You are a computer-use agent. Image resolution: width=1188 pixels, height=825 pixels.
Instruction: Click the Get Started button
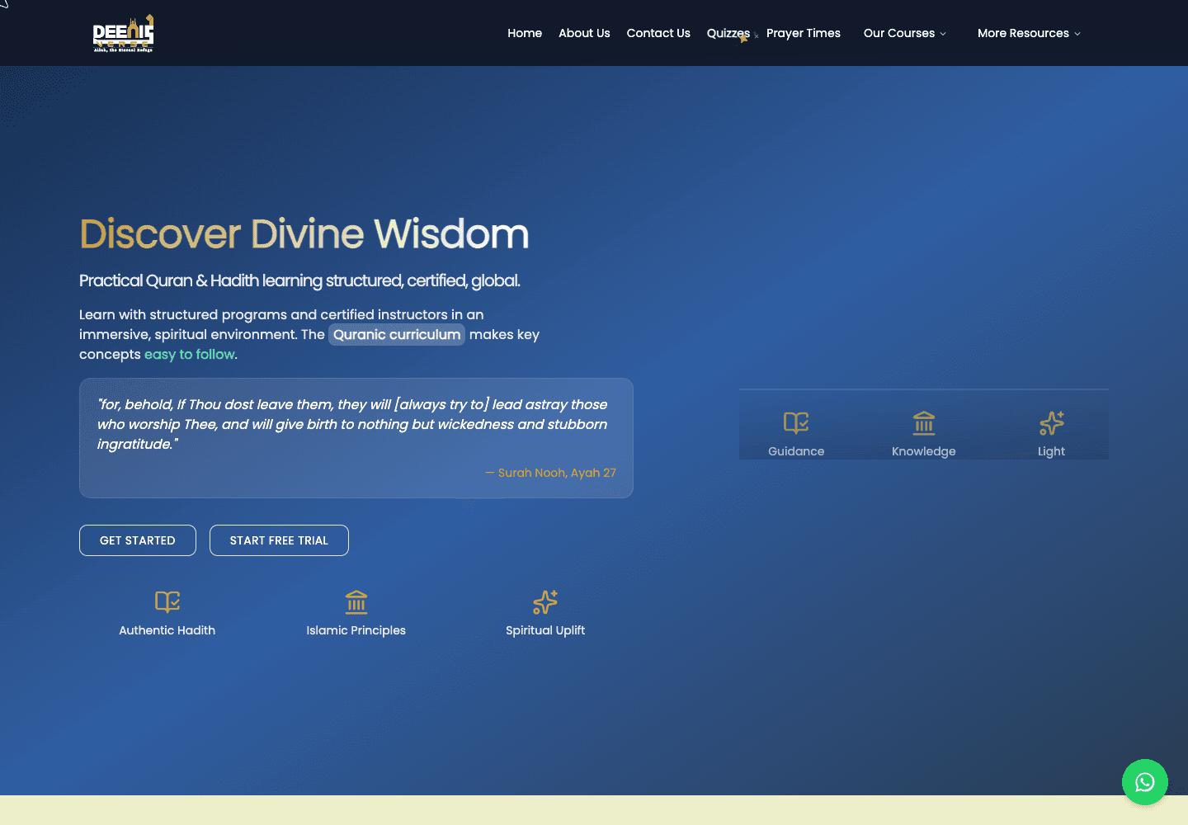138,540
